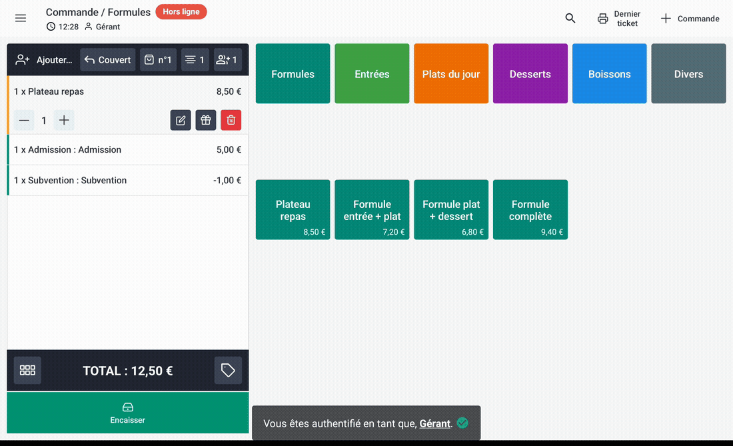The image size is (733, 446).
Task: Delete Plateau repas with trash icon
Action: [x=231, y=120]
